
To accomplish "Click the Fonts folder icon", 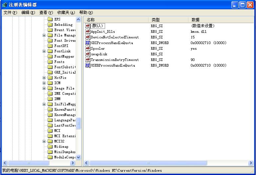I will coord(50,62).
